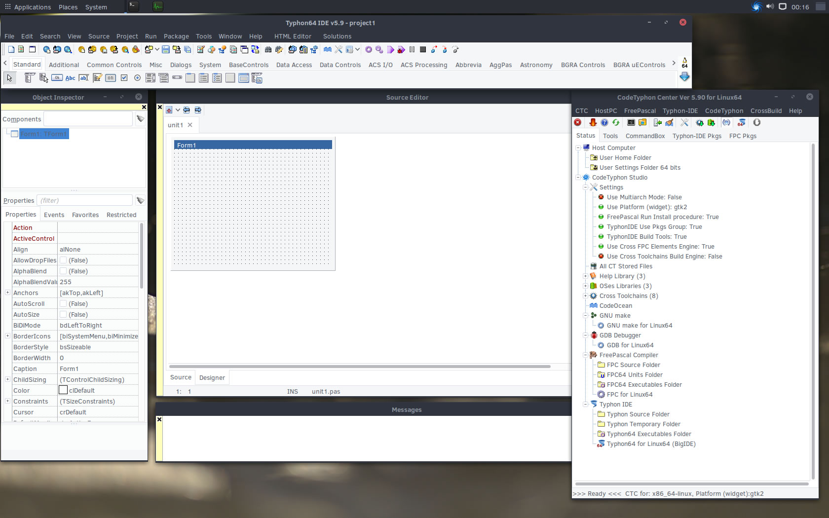
Task: Click the Run arrow icon in IDE toolbar
Action: click(x=390, y=49)
